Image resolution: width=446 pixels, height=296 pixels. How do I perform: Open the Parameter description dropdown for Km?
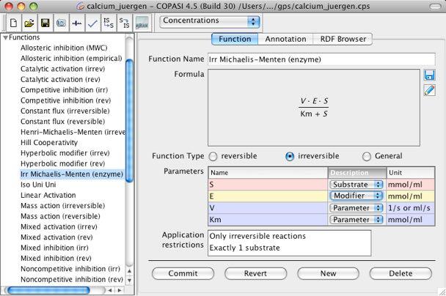point(357,220)
